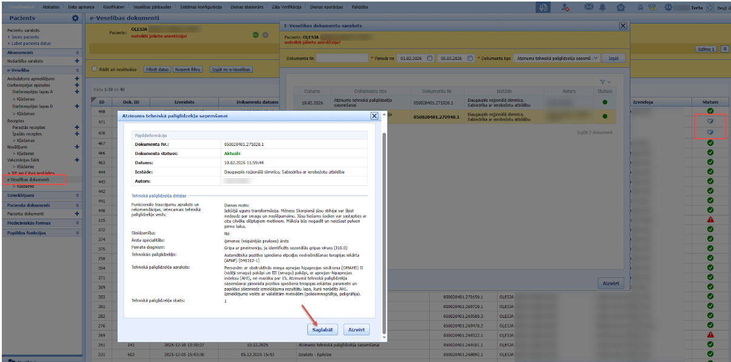Click Filtrēt datus button
This screenshot has height=362, width=731.
click(157, 70)
